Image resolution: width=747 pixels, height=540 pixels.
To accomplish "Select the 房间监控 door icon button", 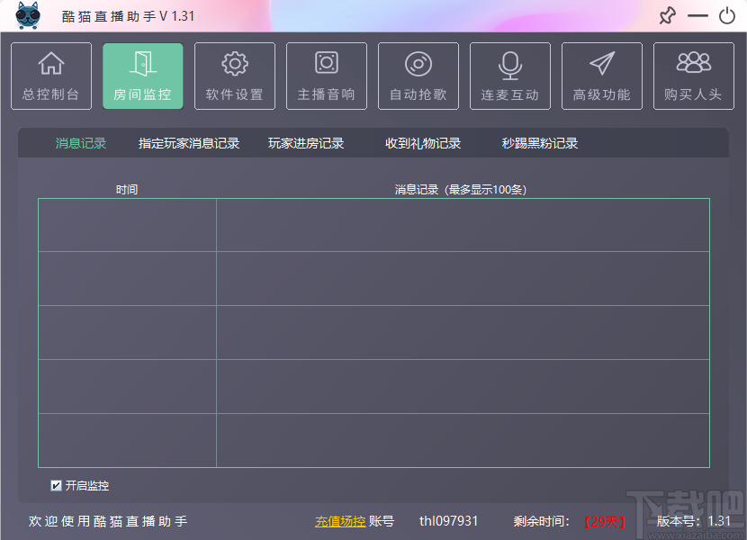I will click(x=143, y=76).
